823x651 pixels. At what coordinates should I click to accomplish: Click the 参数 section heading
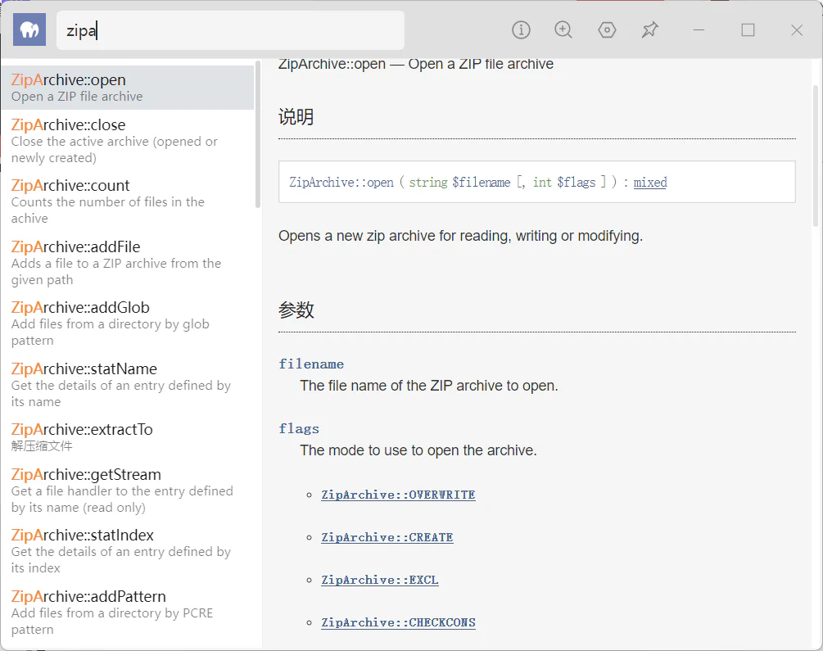pos(296,310)
